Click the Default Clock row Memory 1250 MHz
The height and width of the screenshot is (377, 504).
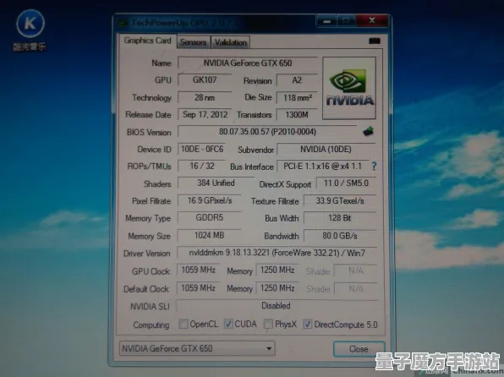click(277, 287)
